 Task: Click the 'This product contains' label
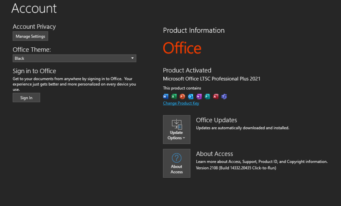182,88
